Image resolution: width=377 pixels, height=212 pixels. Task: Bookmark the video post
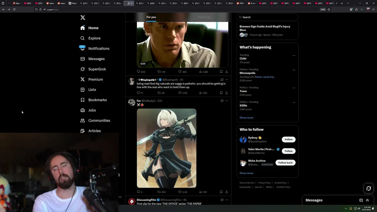(221, 72)
